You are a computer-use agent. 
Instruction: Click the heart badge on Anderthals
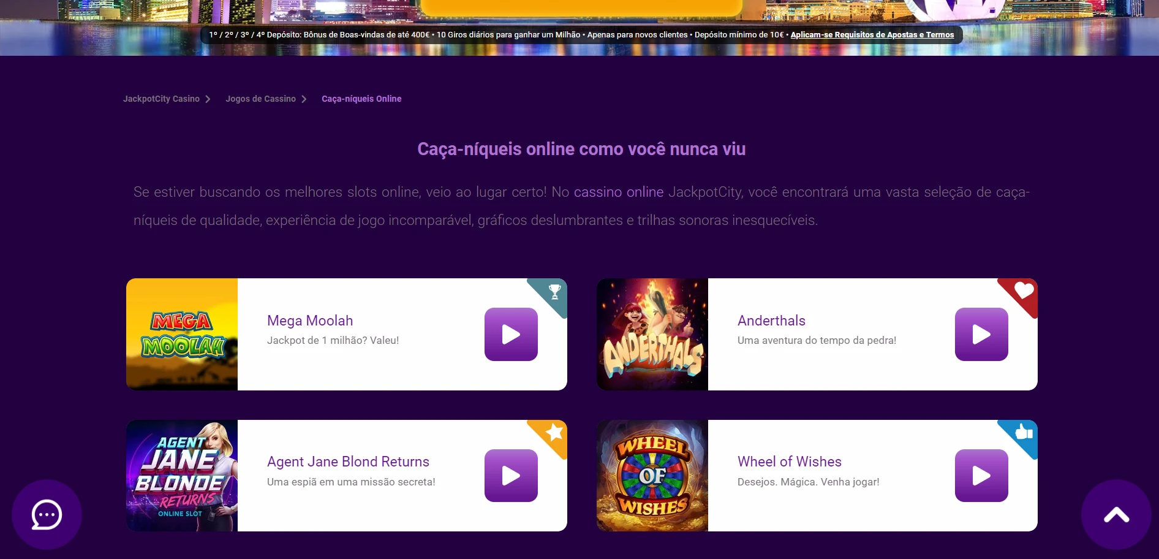[x=1024, y=291]
